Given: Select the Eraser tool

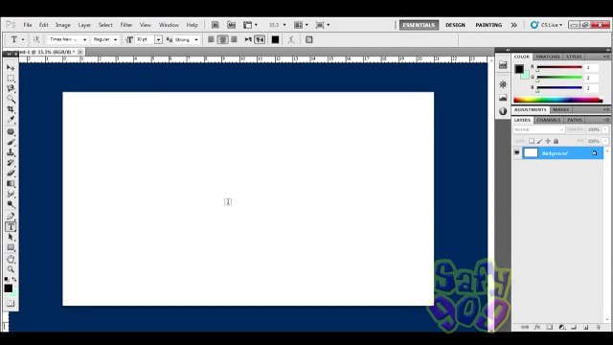Looking at the screenshot, I should pos(11,172).
